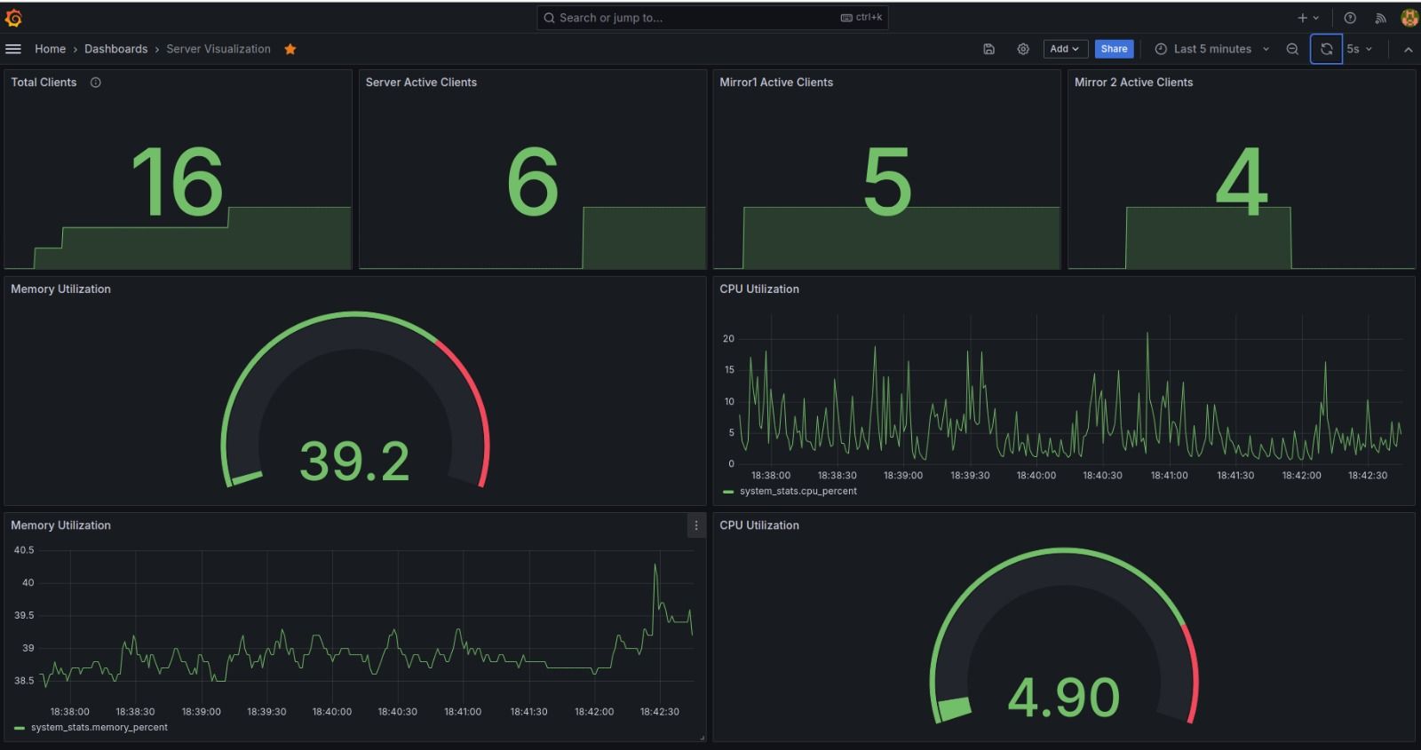Click the Server Visualization breadcrumb
Screen dimensions: 1421x750
[218, 49]
